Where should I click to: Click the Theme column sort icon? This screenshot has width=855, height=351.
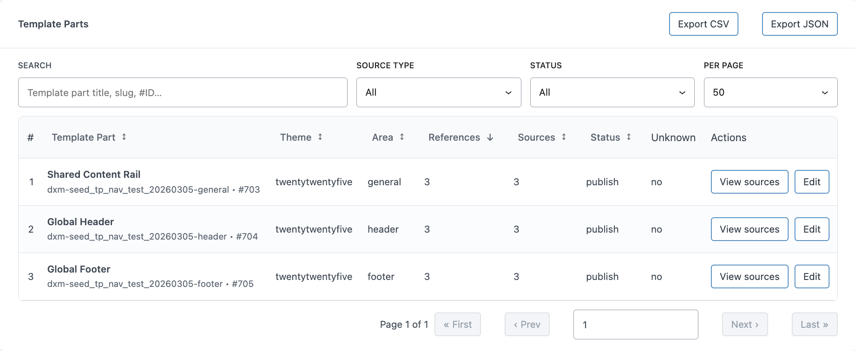click(x=320, y=137)
